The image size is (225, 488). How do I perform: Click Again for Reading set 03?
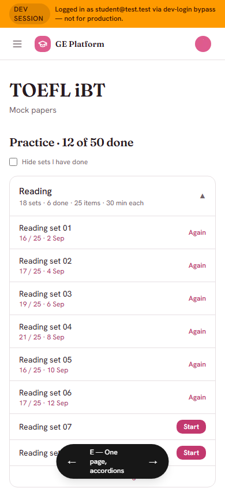[197, 298]
